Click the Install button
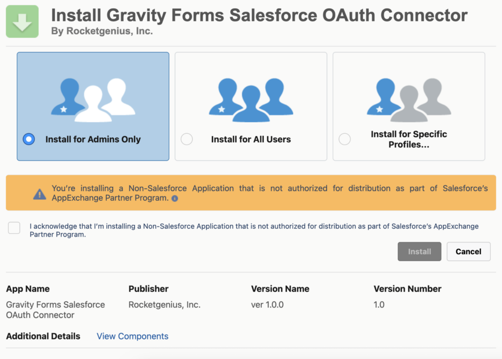Viewport: 502px width, 359px height. (x=420, y=251)
